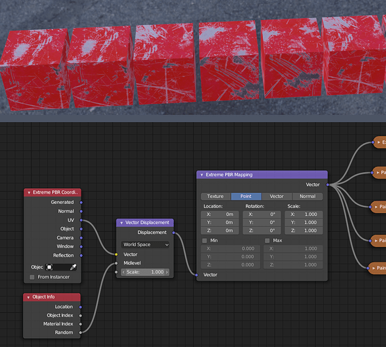386x347 pixels.
Task: Click the Scale Y 1.000 field in mapping
Action: click(304, 223)
